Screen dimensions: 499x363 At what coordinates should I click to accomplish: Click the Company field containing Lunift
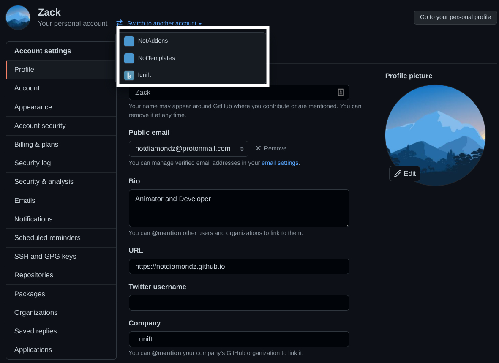point(239,339)
